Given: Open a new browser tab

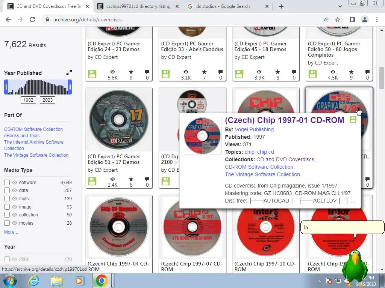Looking at the screenshot, I should pos(281,6).
